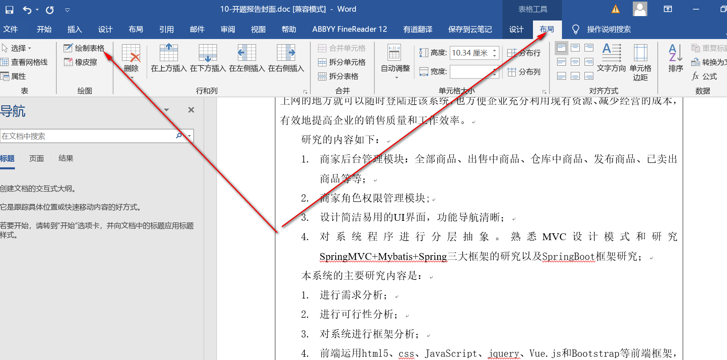
Task: Select the 页面 navigation tab
Action: coord(37,158)
